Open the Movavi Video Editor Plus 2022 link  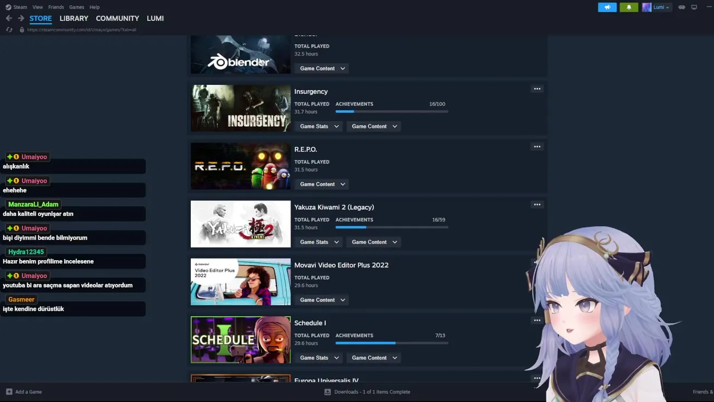coord(341,265)
